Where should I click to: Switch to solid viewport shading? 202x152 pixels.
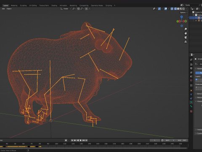point(178,9)
